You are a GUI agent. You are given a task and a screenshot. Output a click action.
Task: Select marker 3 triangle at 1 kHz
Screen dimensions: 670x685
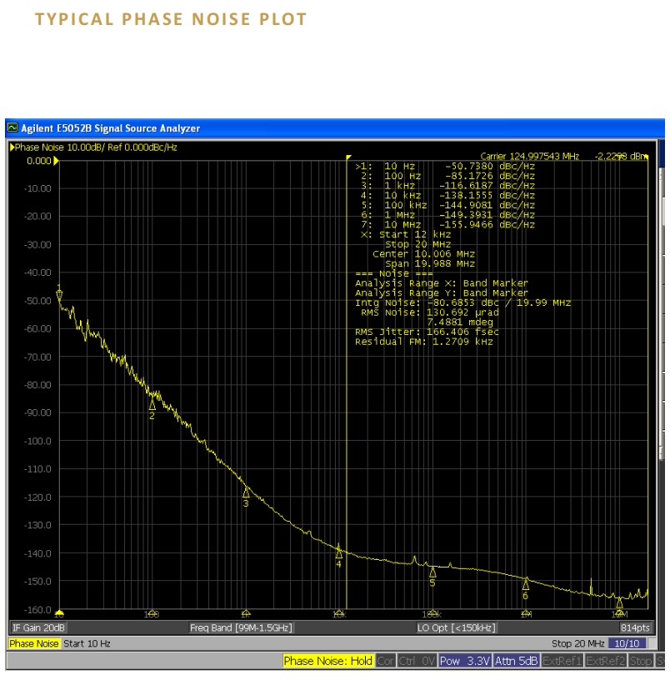(246, 492)
